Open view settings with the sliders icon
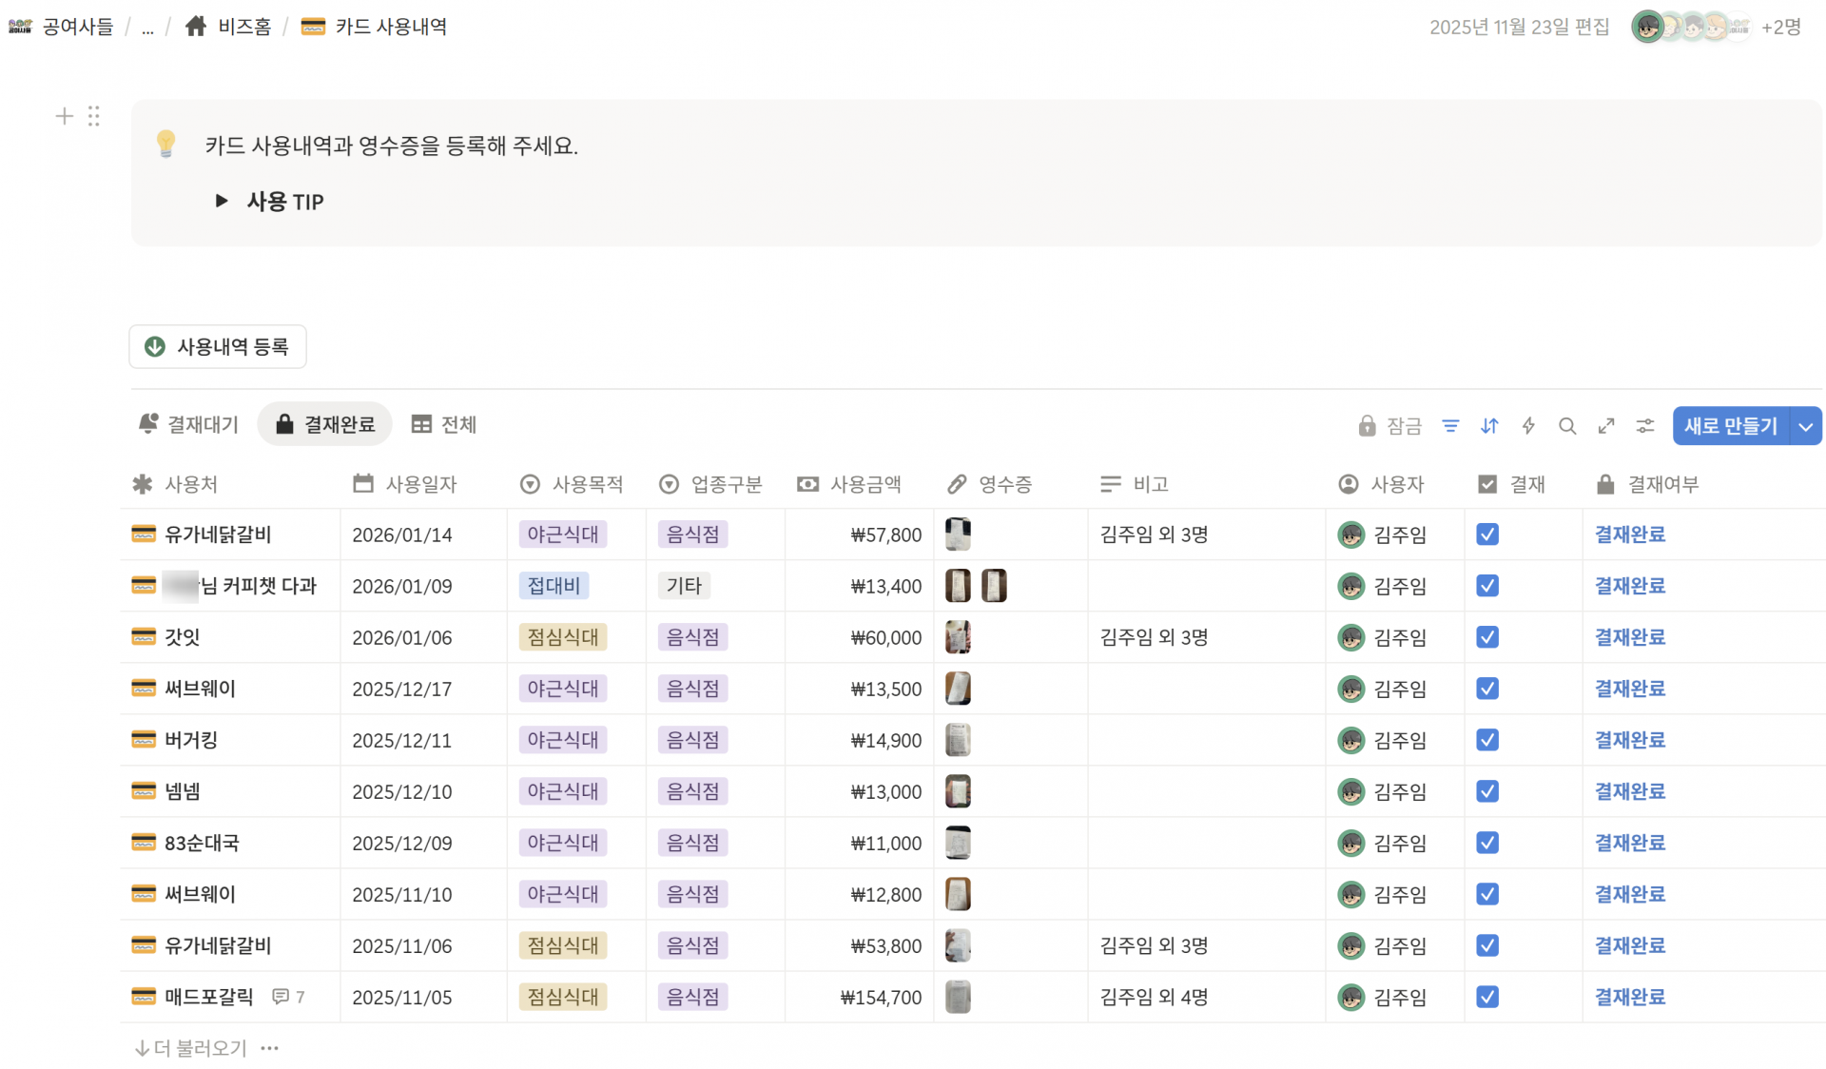 (x=1645, y=426)
